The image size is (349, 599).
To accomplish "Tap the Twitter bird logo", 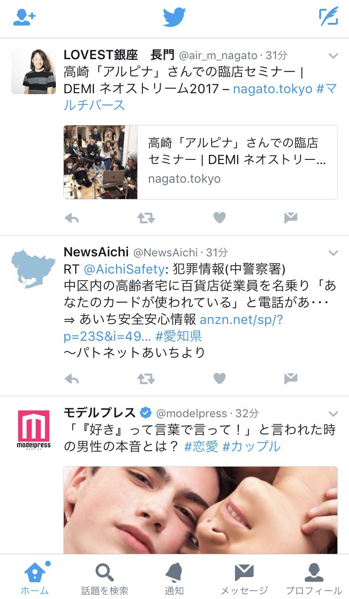I will (x=174, y=18).
